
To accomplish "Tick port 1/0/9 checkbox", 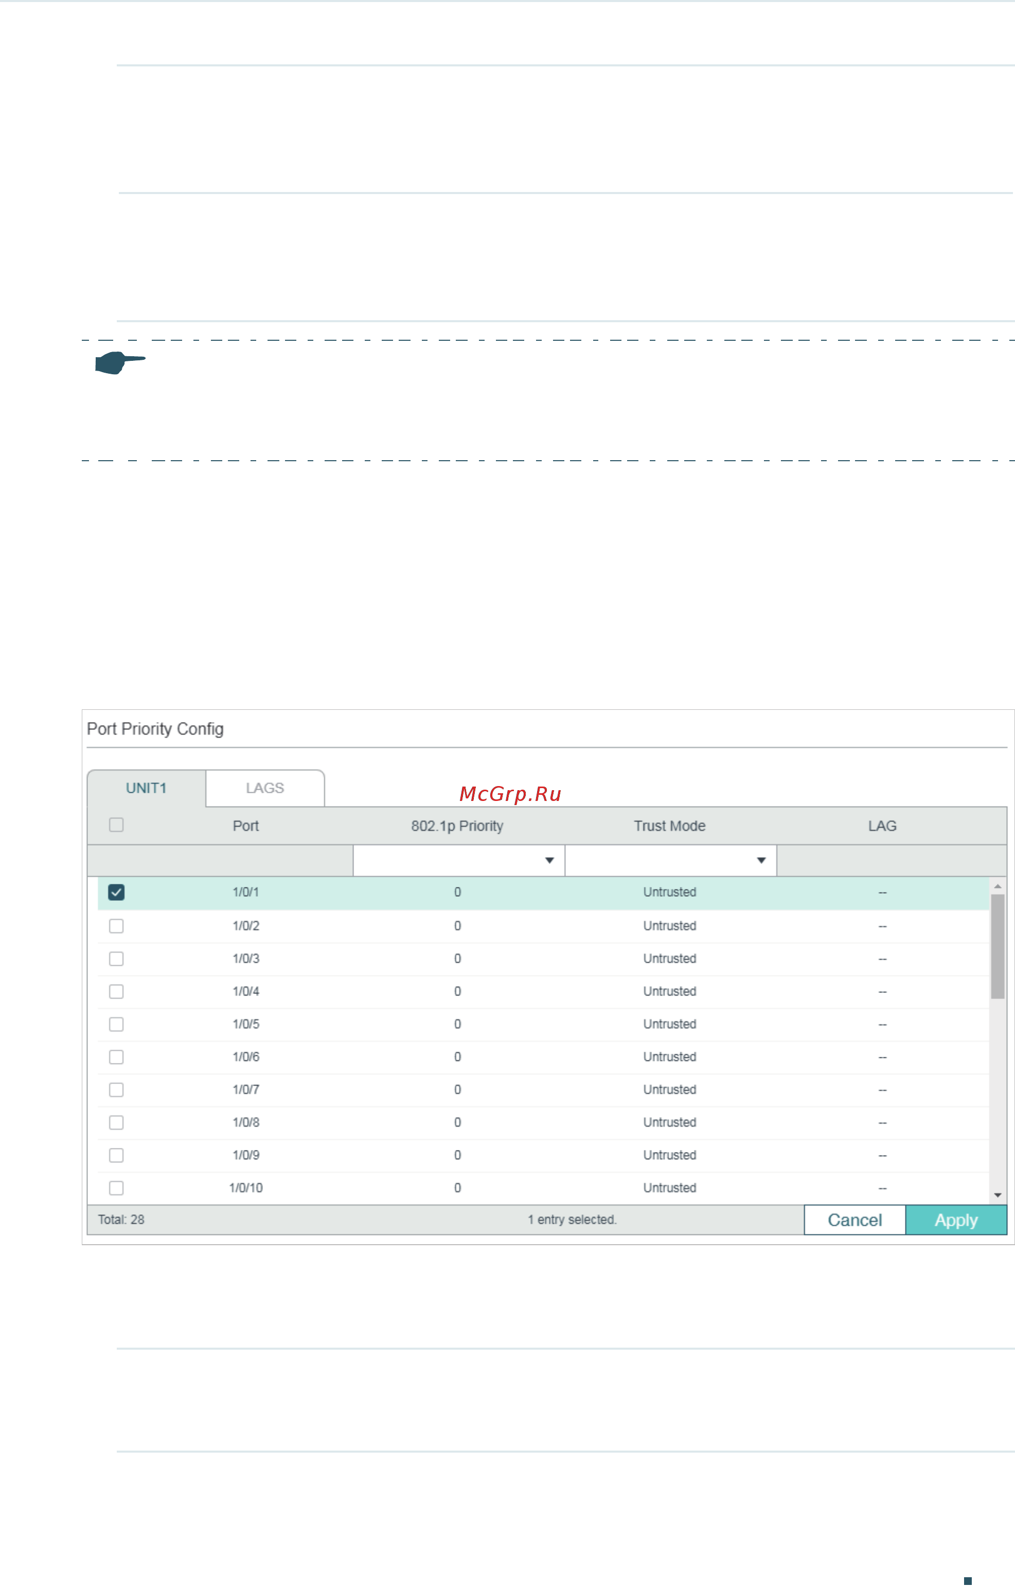I will (x=116, y=1155).
